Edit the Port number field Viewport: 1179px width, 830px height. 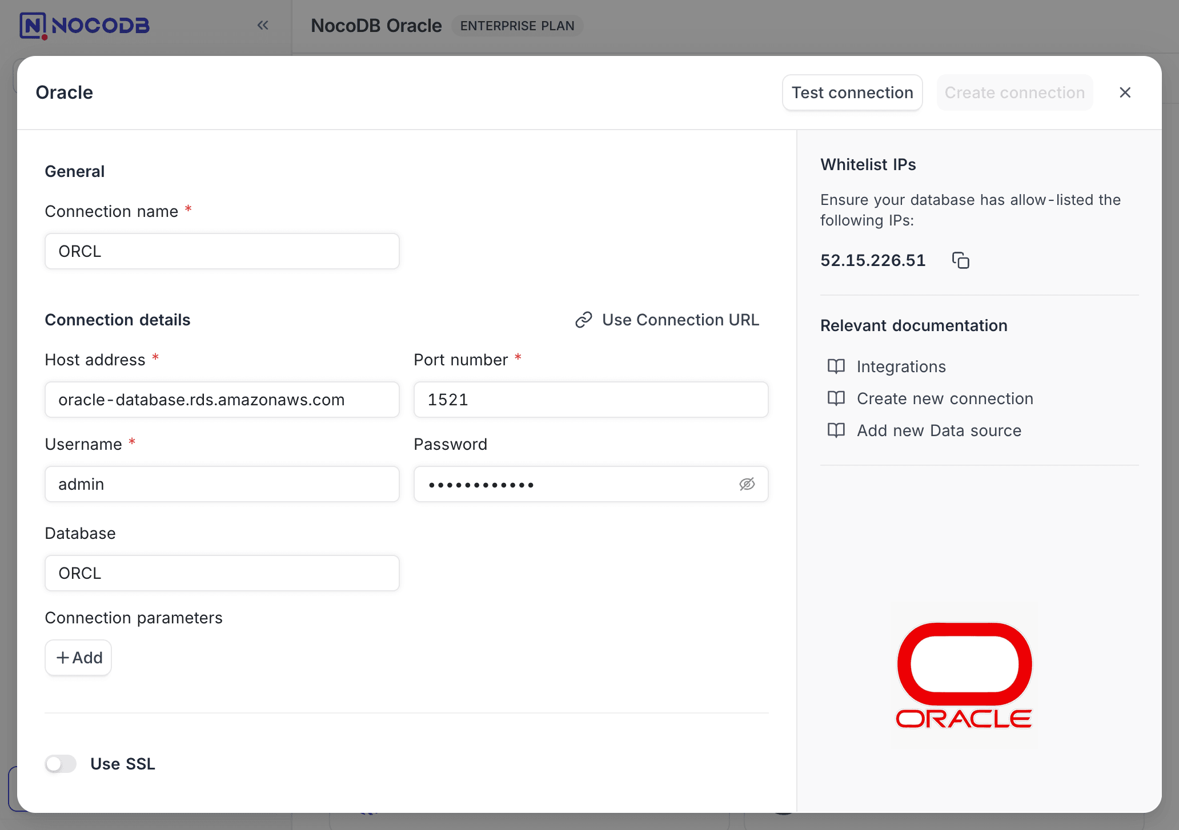(x=591, y=400)
